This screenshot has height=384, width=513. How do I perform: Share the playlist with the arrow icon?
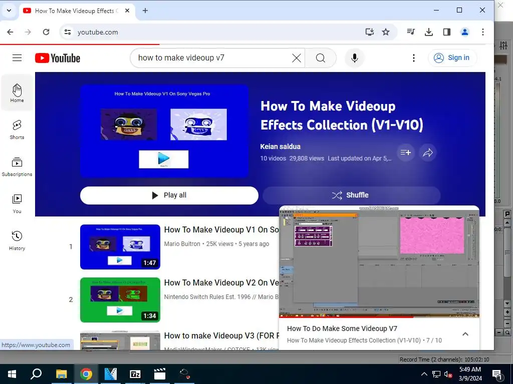point(428,152)
